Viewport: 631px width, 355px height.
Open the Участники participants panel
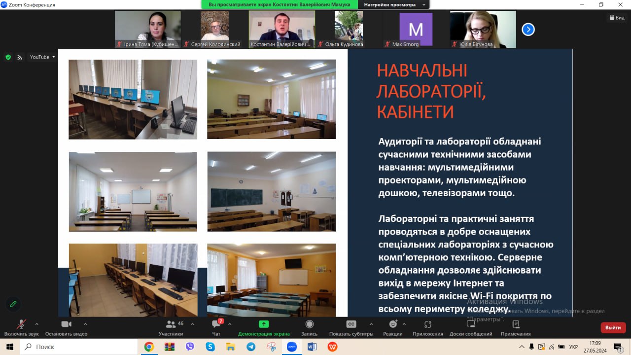pos(171,324)
